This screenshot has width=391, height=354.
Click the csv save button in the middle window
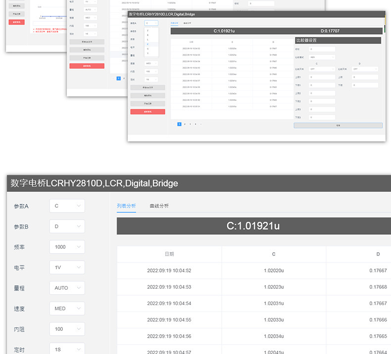click(87, 42)
